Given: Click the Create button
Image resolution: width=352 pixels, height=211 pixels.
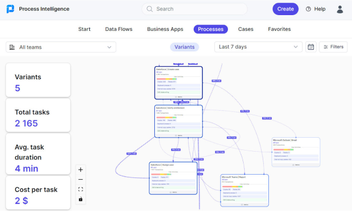Looking at the screenshot, I should point(285,9).
